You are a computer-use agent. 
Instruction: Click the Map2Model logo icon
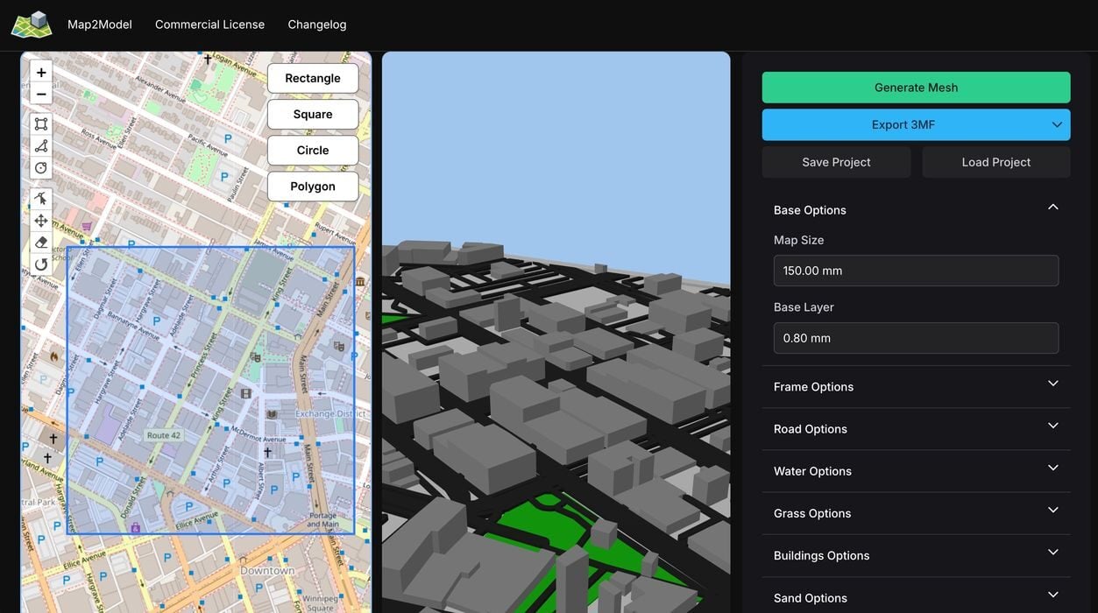click(32, 25)
